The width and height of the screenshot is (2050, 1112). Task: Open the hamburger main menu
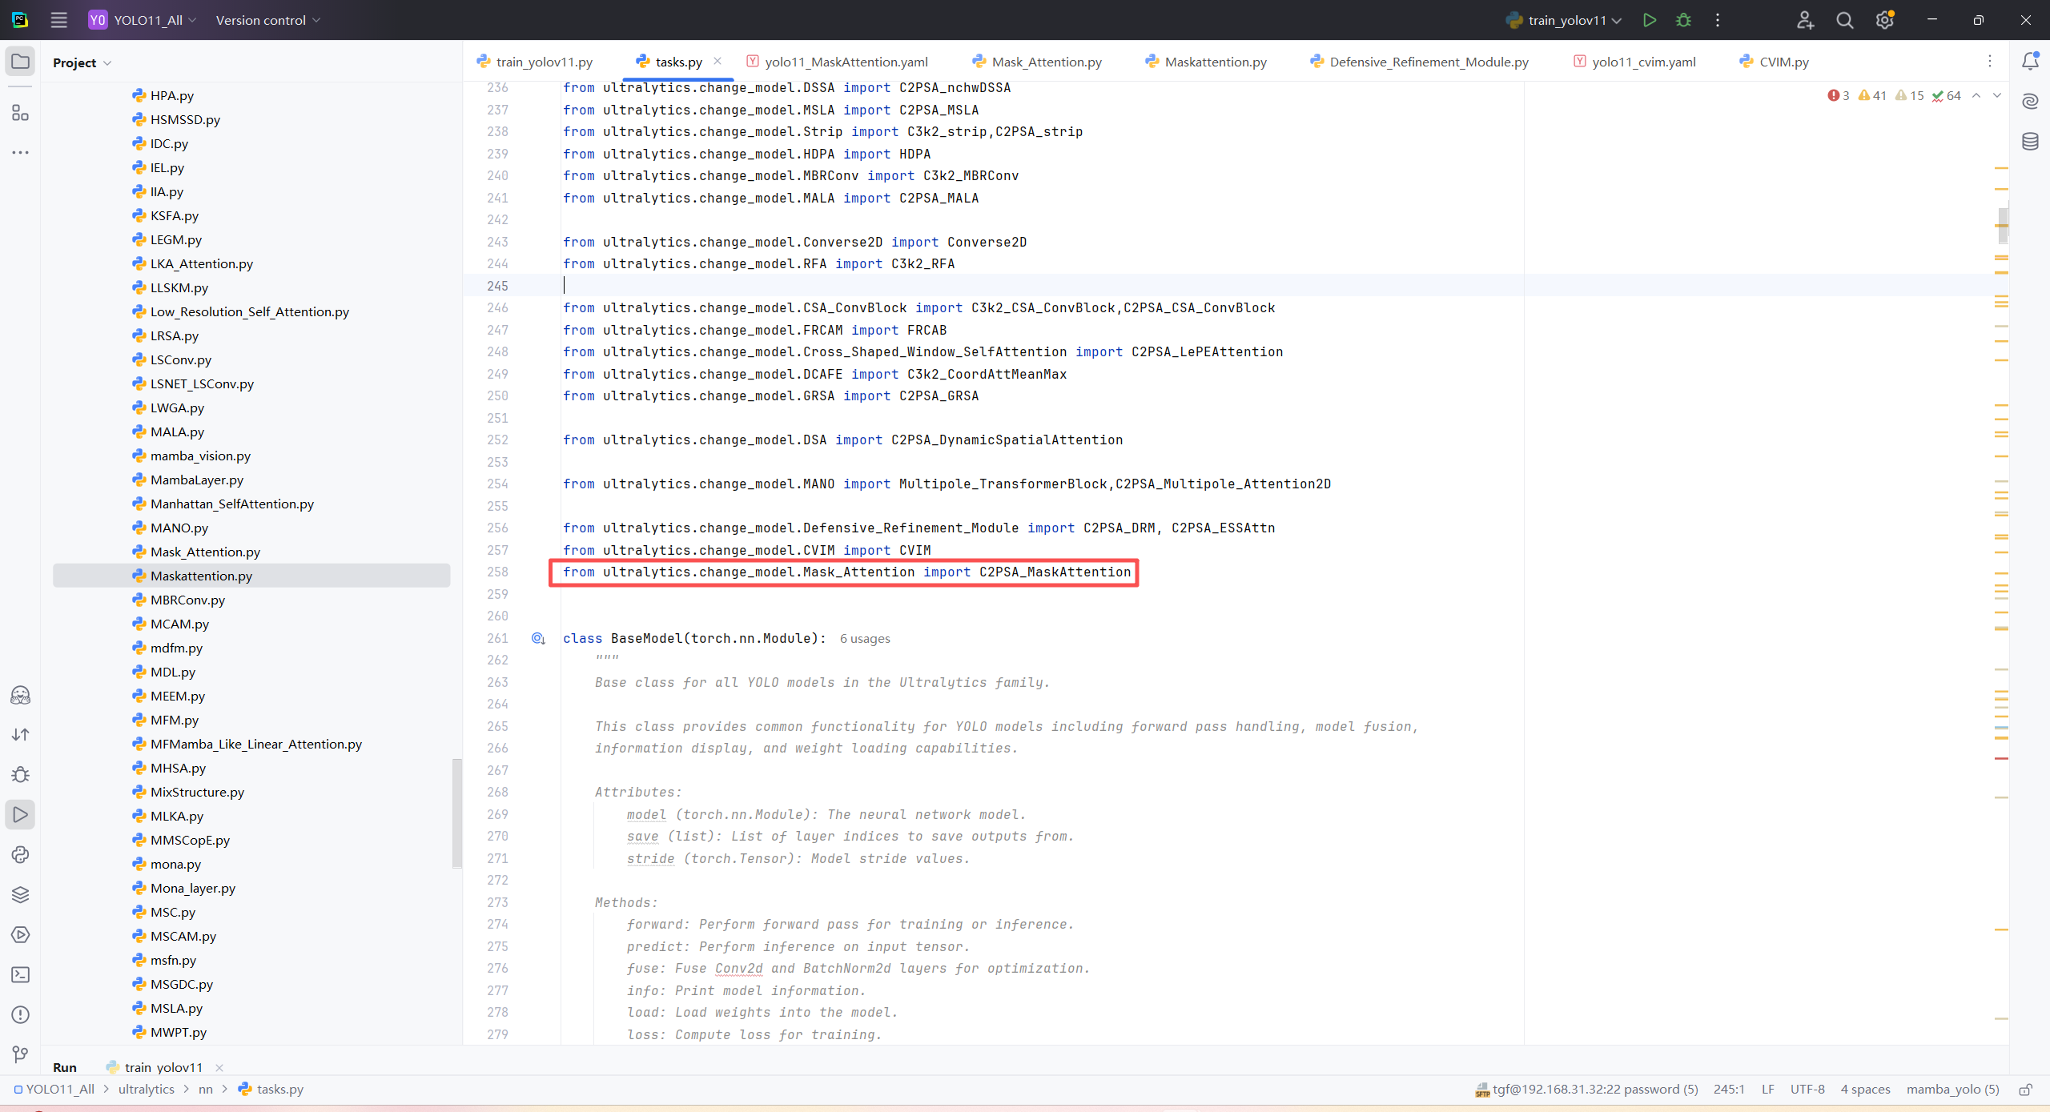(58, 20)
